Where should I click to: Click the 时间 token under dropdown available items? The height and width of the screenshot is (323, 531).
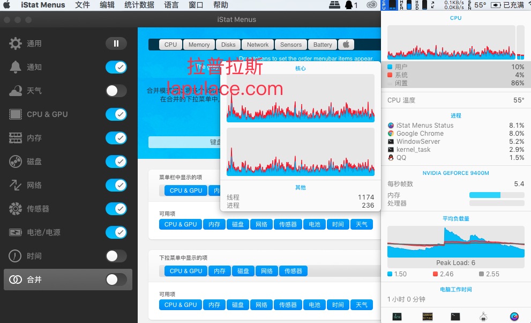pyautogui.click(x=338, y=305)
